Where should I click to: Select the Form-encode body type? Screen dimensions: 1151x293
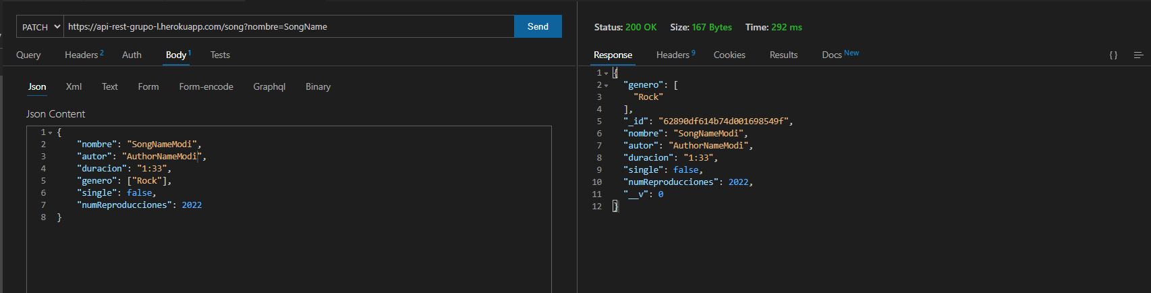(x=206, y=86)
